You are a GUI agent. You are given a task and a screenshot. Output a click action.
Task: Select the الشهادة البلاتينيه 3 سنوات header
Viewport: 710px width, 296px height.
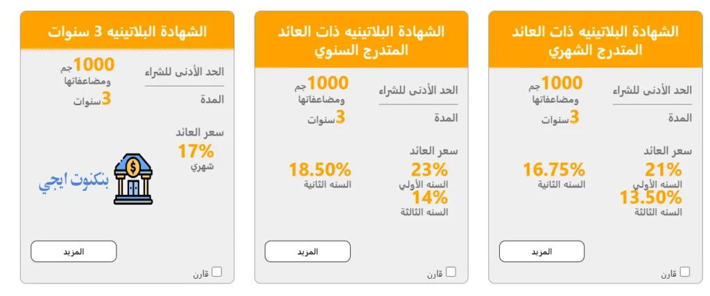point(127,31)
